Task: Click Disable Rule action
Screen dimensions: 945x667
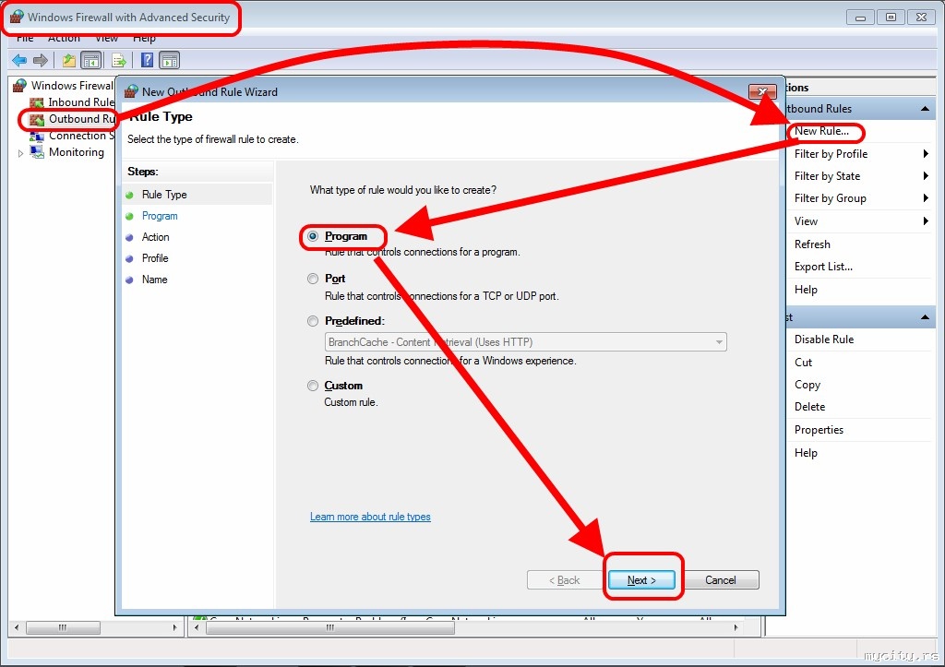Action: point(824,339)
